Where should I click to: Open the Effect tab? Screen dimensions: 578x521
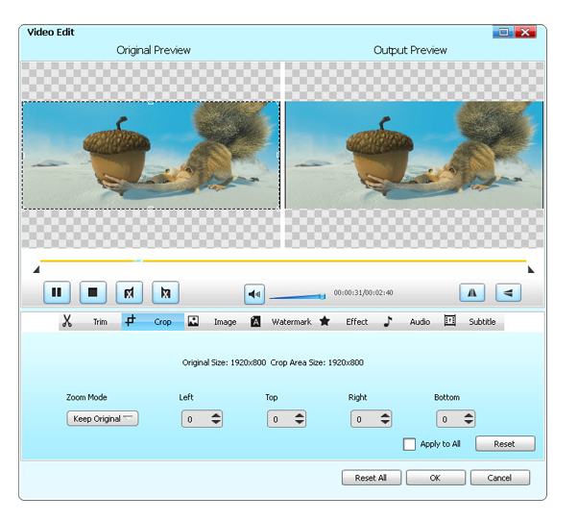point(347,322)
